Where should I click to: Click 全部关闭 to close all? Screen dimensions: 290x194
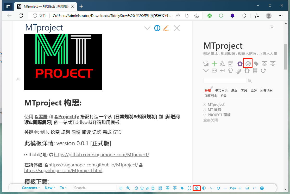click(x=211, y=120)
